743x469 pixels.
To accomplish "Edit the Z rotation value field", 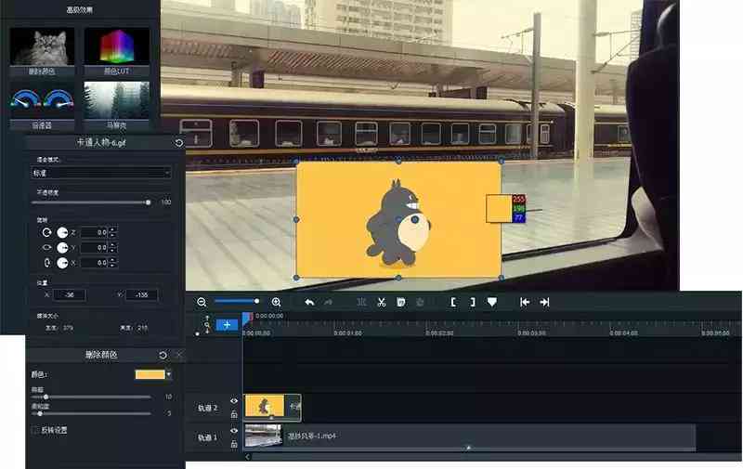I will pyautogui.click(x=95, y=232).
